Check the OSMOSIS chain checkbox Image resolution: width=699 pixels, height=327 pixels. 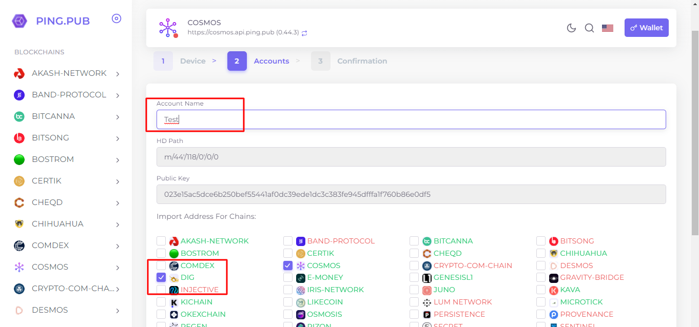288,314
